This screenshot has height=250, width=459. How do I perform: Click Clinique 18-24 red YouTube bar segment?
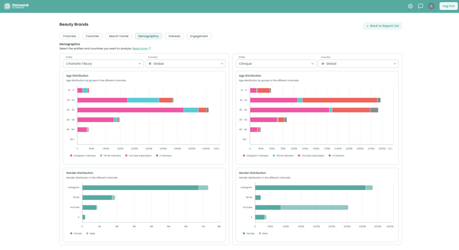340,100
